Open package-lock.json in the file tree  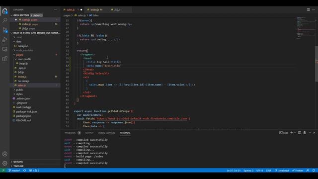click(35, 111)
